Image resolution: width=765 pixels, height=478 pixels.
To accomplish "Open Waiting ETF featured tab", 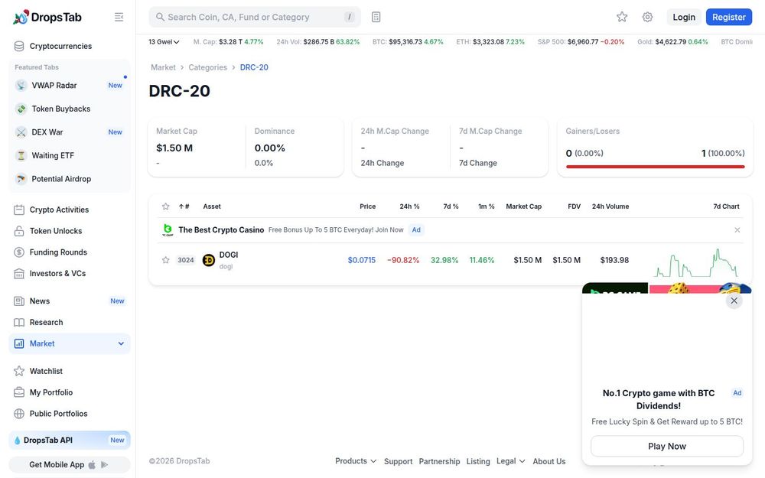I will pyautogui.click(x=70, y=155).
